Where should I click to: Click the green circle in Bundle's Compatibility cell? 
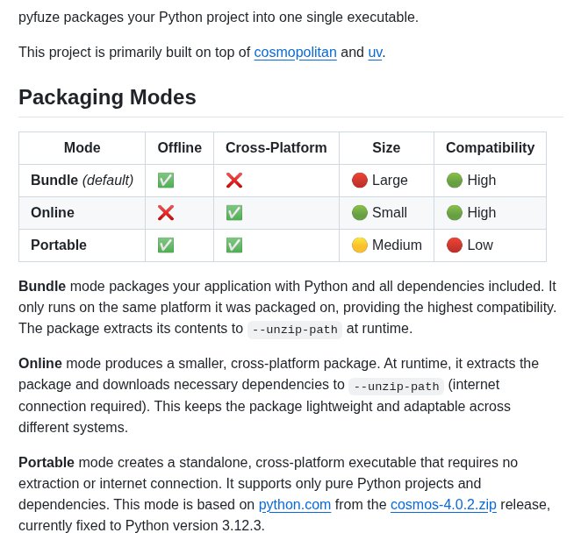(x=454, y=181)
